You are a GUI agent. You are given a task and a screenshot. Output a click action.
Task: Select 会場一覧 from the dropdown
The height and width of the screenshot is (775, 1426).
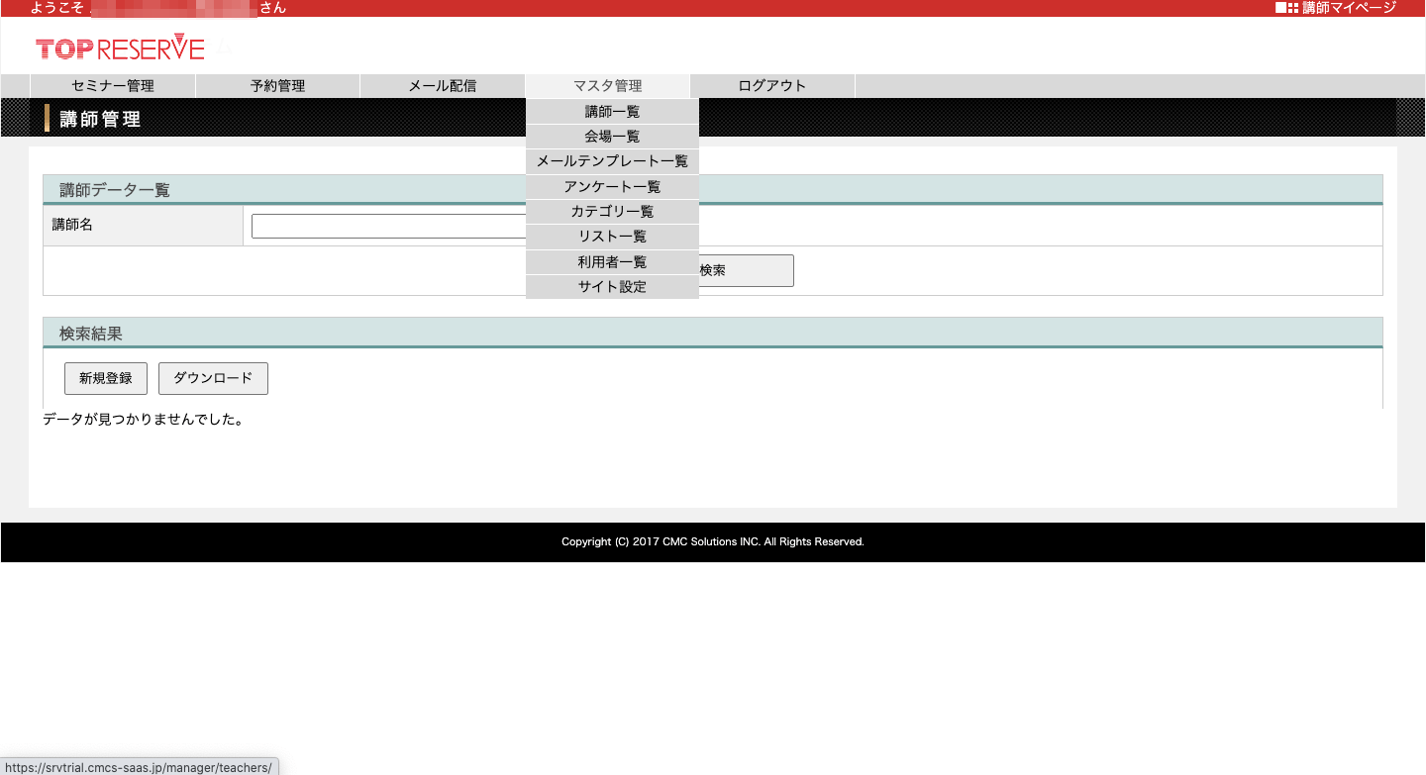612,137
